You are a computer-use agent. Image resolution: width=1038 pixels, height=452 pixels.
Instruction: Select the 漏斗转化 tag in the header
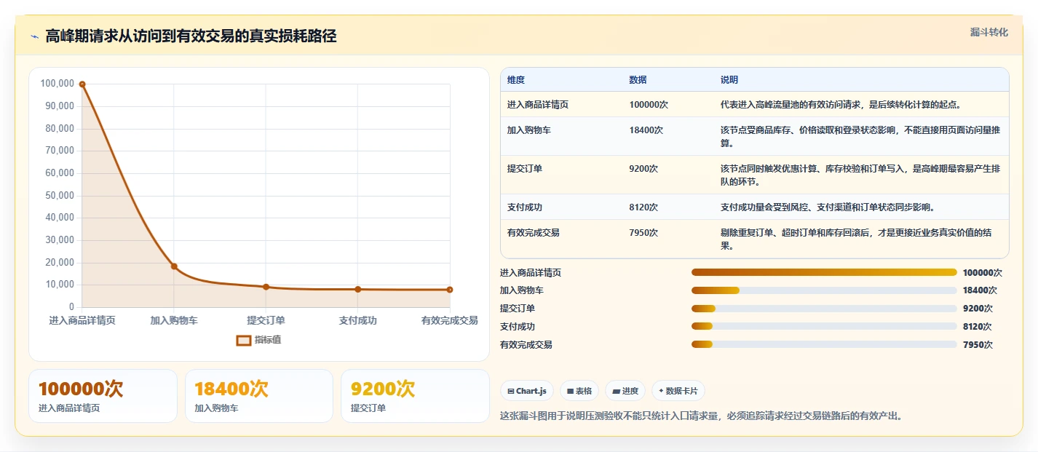pyautogui.click(x=989, y=32)
